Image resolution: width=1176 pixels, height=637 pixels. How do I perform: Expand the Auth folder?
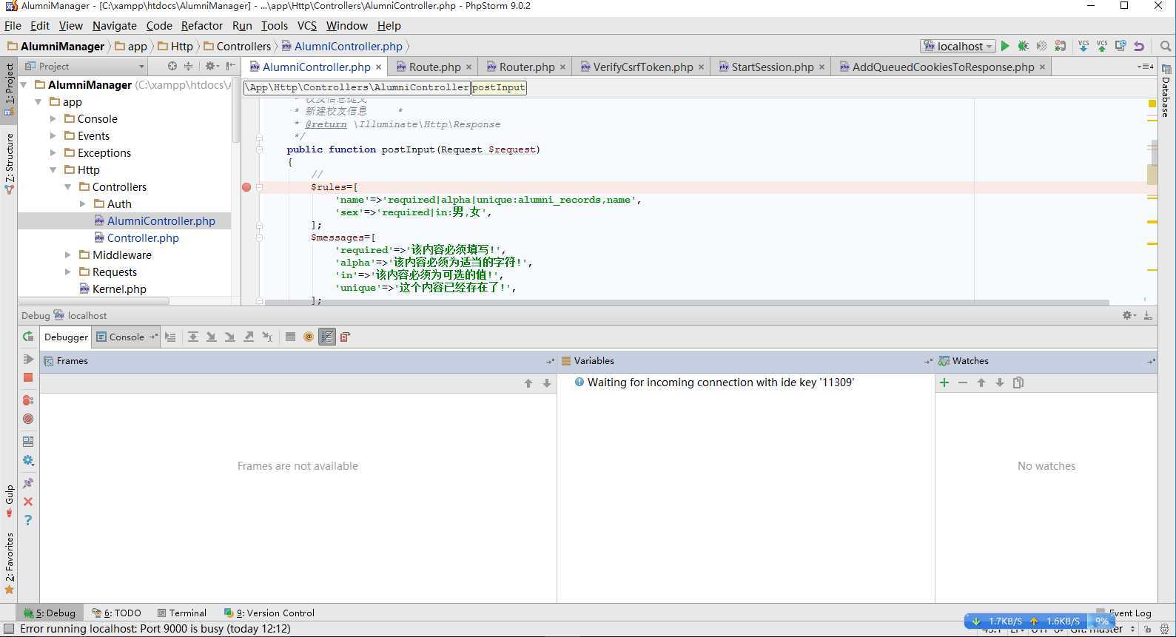(82, 204)
